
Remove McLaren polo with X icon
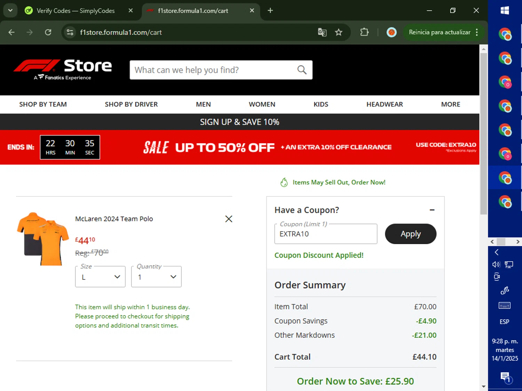229,219
